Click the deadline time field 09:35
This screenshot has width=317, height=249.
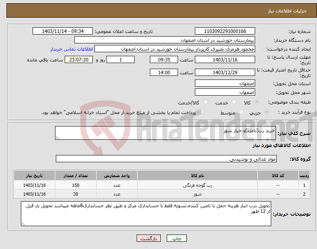click(x=164, y=59)
